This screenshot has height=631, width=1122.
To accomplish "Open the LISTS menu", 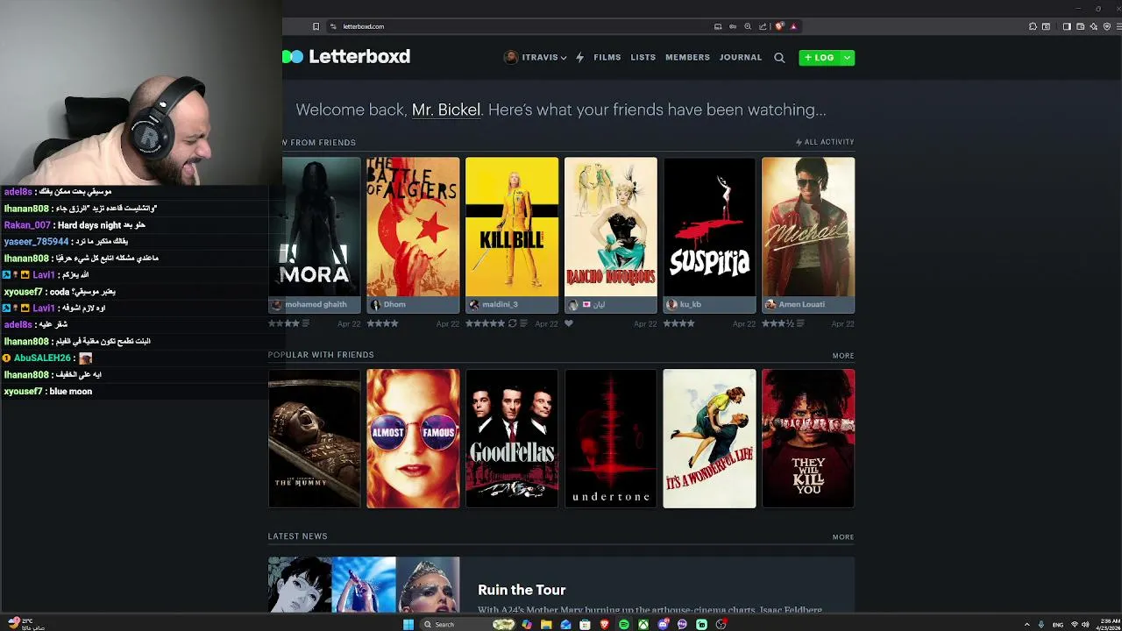I will tap(643, 58).
